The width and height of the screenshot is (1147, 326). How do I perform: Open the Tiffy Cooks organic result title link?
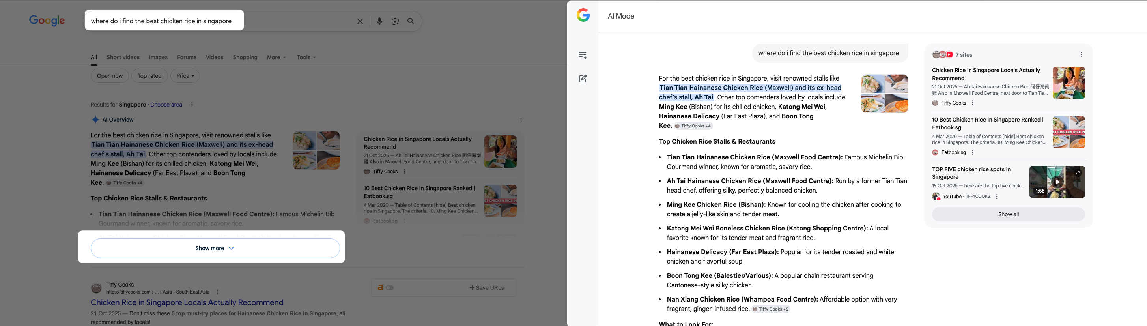coord(187,302)
